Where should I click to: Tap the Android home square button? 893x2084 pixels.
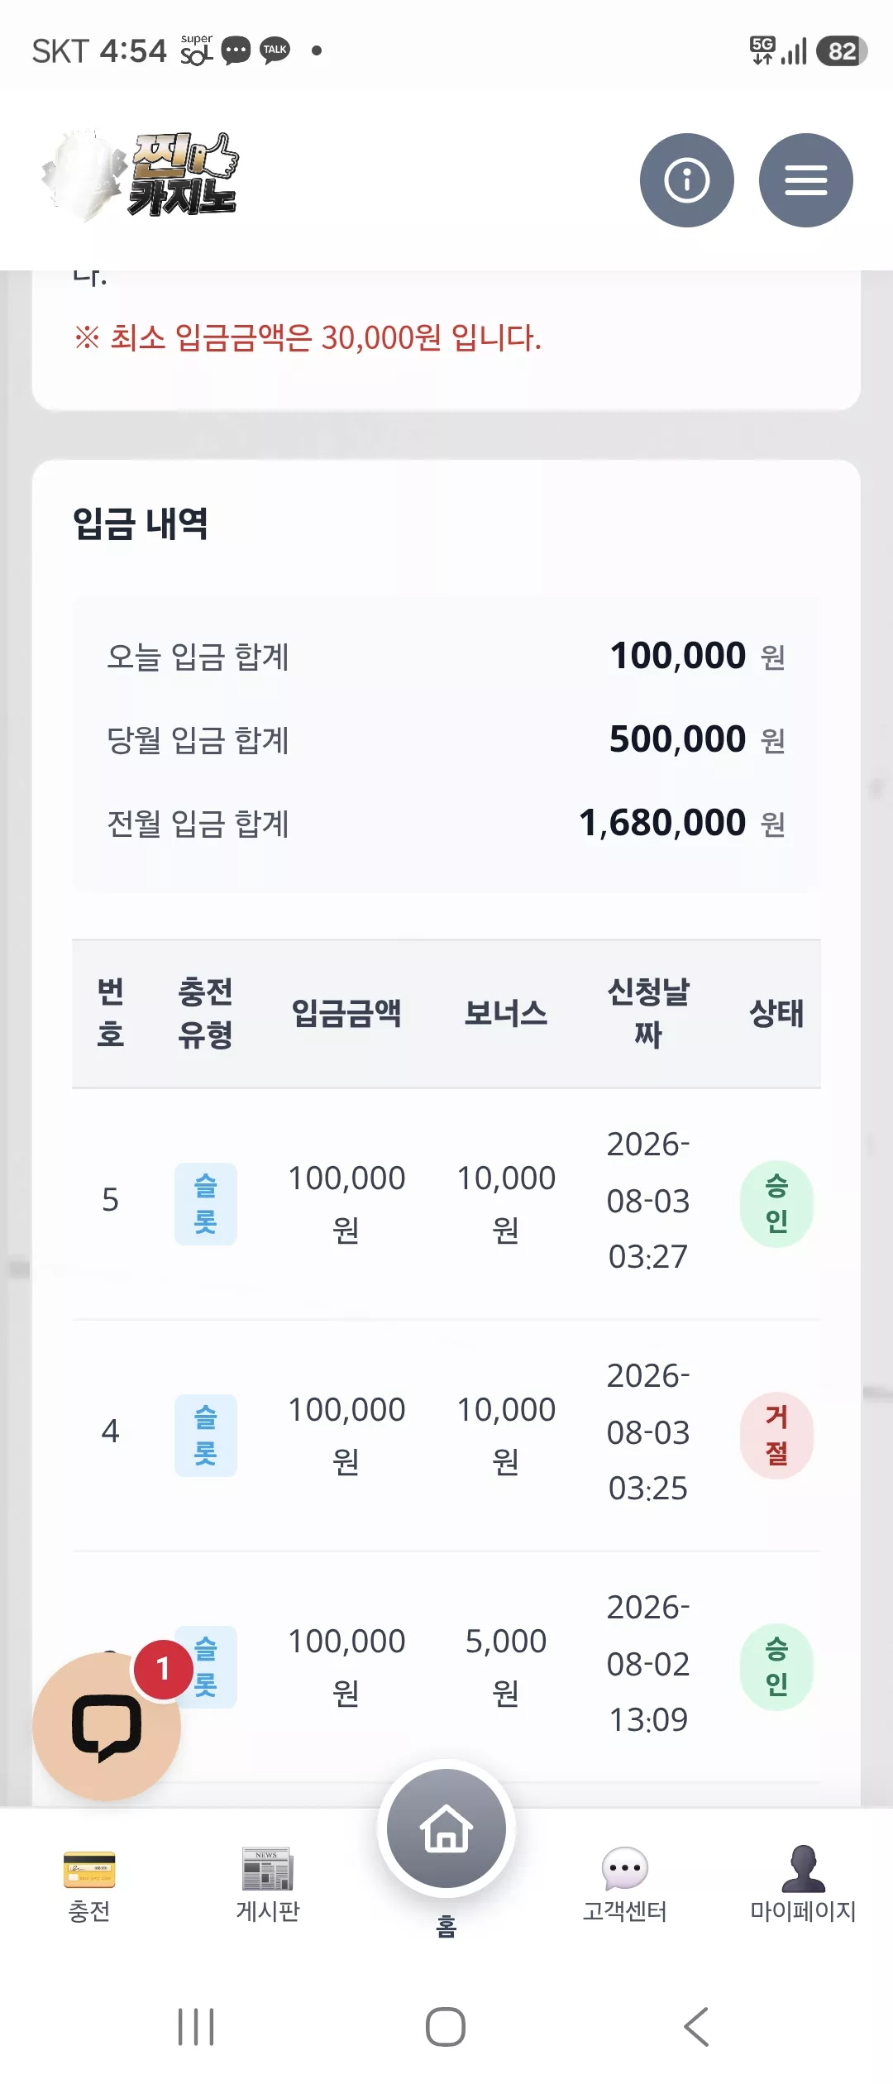tap(446, 2027)
